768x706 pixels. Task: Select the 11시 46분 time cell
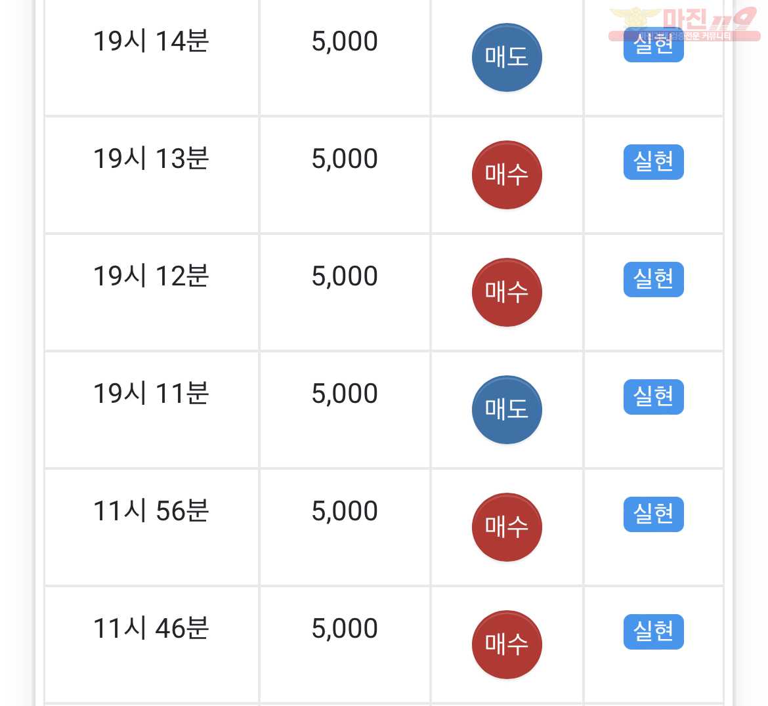coord(152,645)
